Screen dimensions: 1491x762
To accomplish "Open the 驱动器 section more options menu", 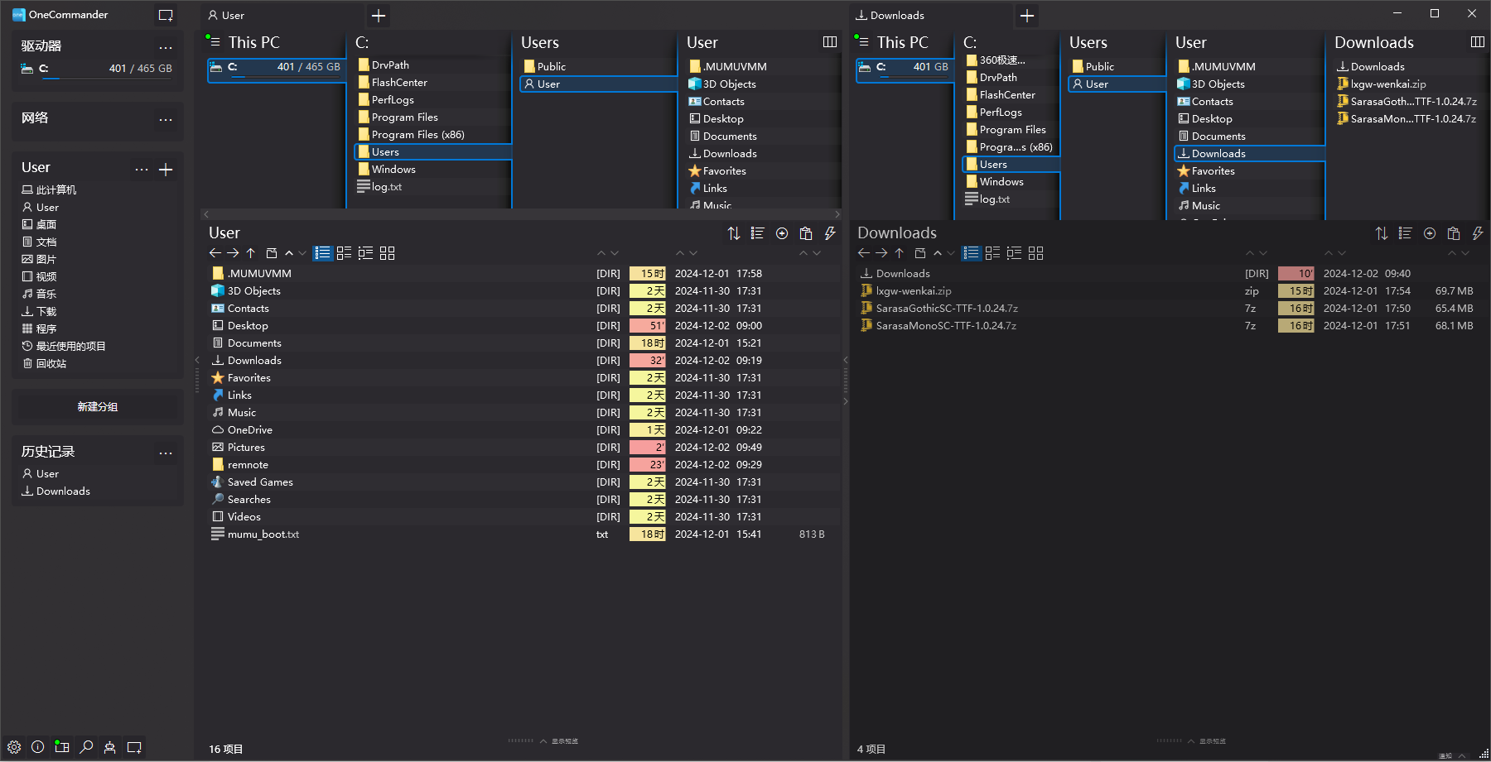I will pyautogui.click(x=166, y=47).
